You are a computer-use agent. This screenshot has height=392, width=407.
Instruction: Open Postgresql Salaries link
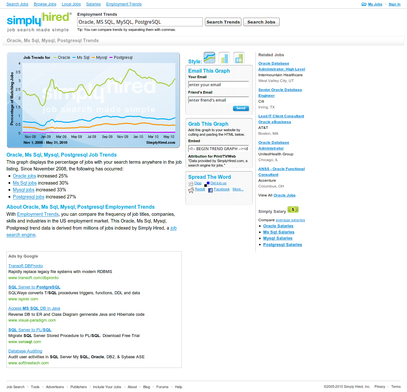tap(282, 245)
